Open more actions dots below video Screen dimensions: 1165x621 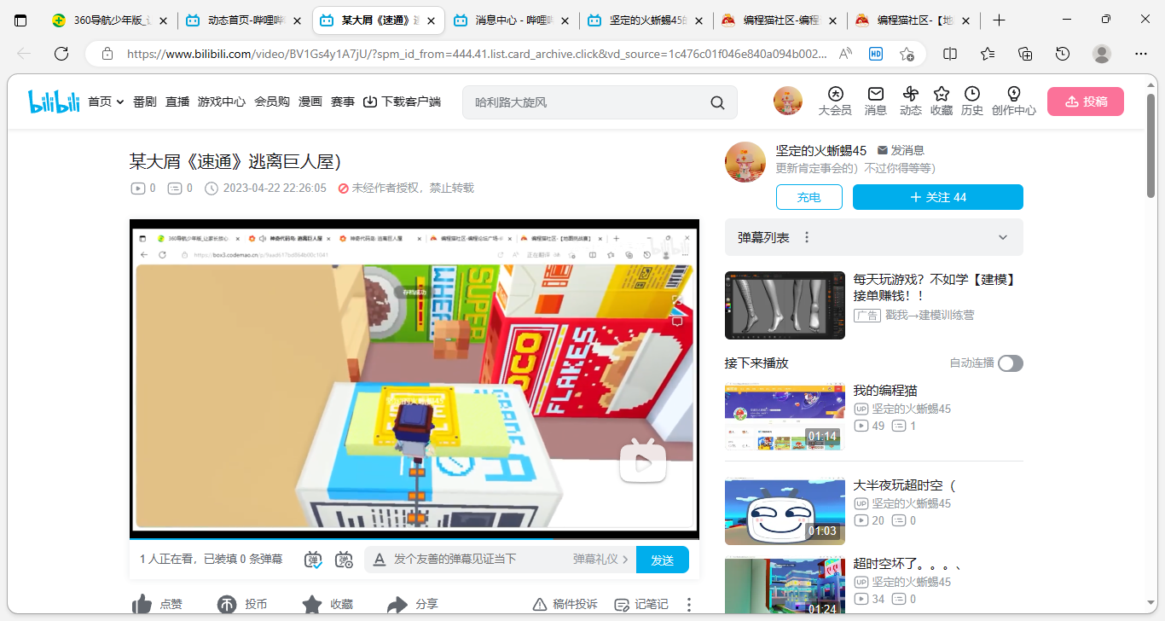click(x=689, y=604)
